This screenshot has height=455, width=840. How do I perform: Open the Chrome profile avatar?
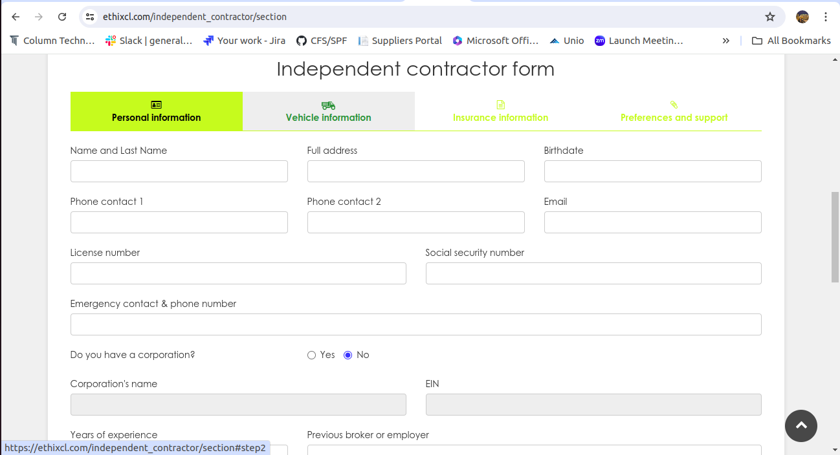(802, 17)
